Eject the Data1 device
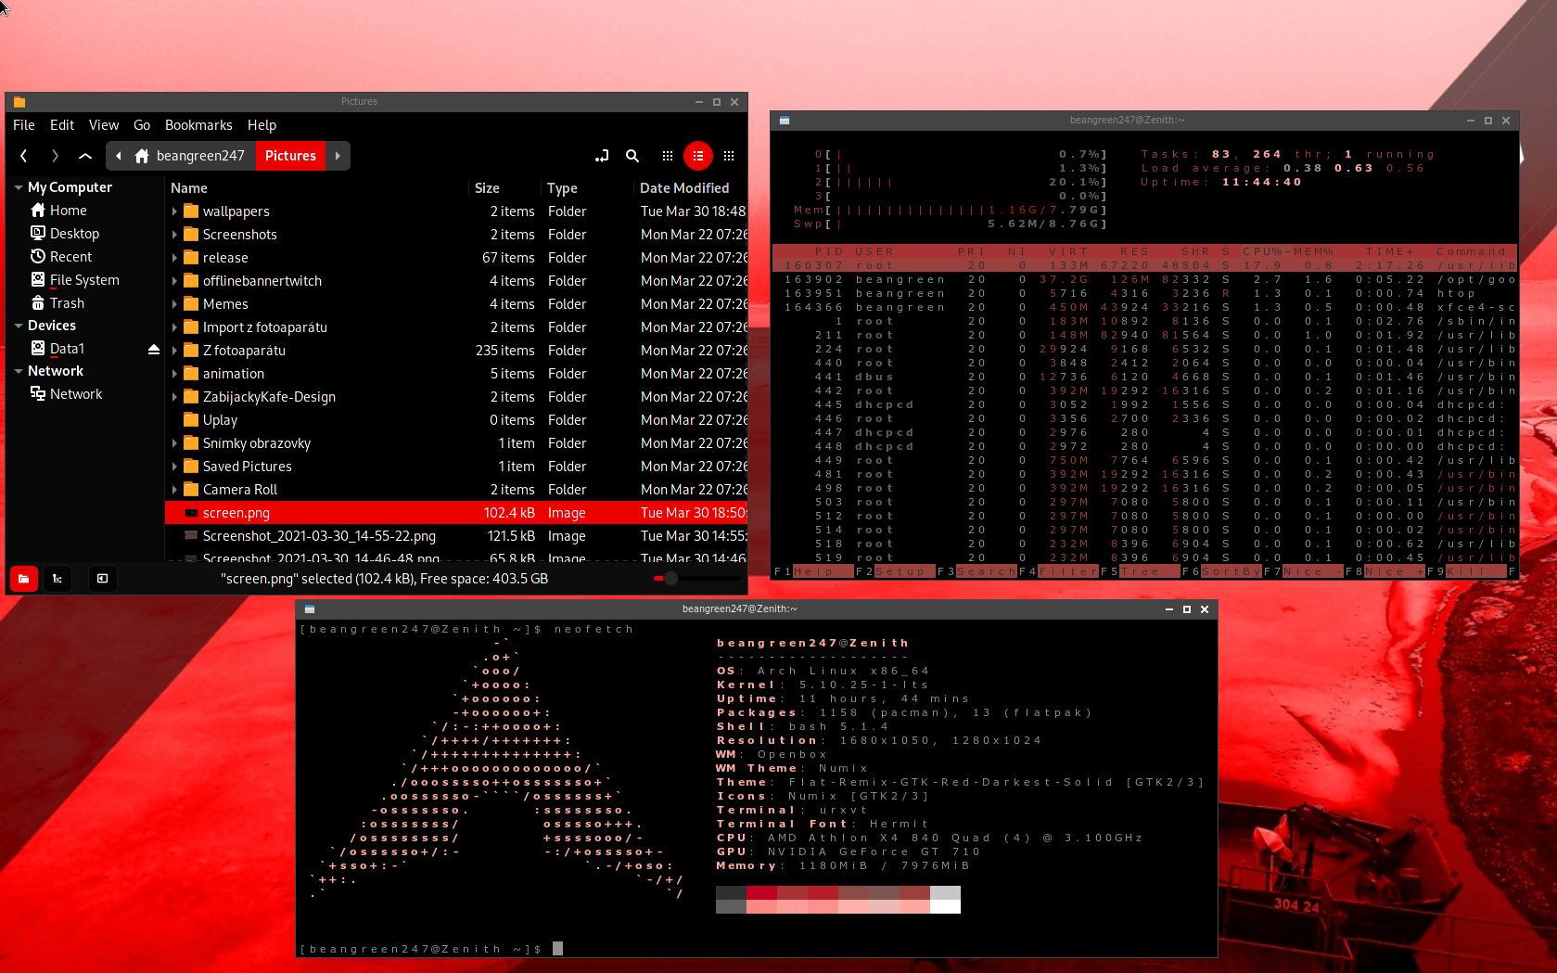 tap(154, 350)
